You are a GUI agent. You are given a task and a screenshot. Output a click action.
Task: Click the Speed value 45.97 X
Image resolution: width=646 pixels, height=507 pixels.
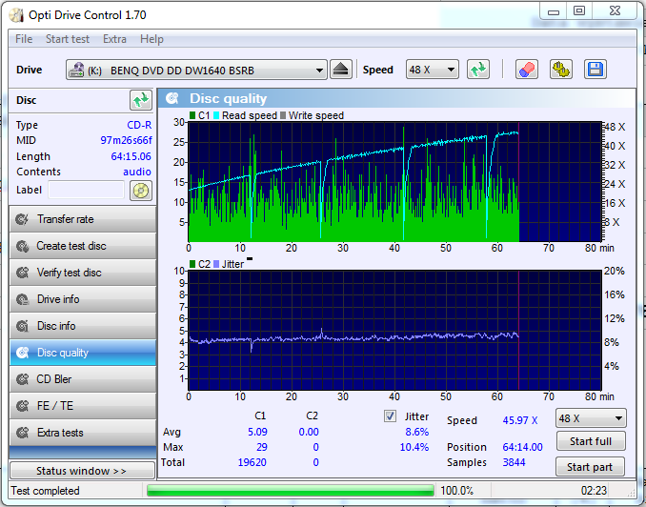click(520, 420)
